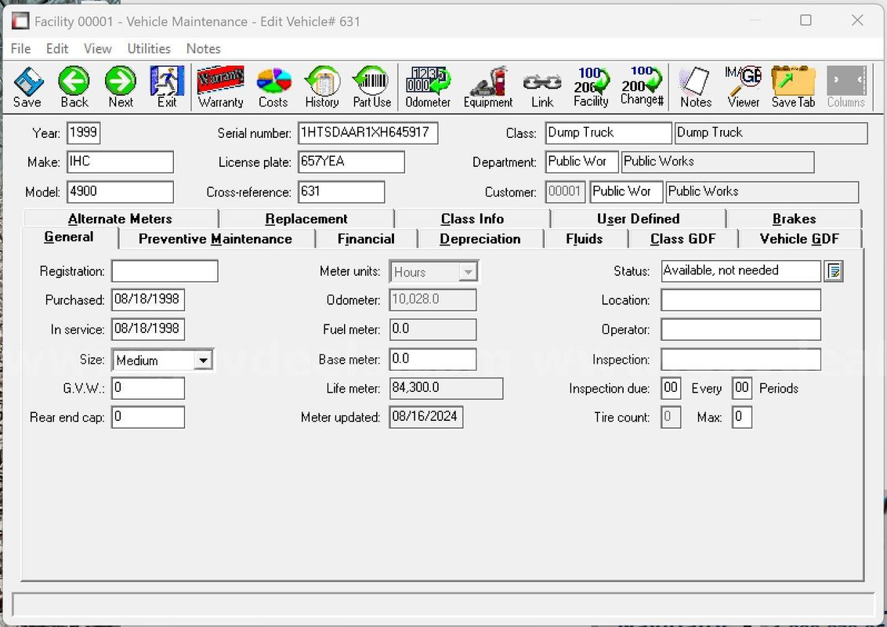Open the Utilities menu
887x627 pixels.
click(149, 49)
